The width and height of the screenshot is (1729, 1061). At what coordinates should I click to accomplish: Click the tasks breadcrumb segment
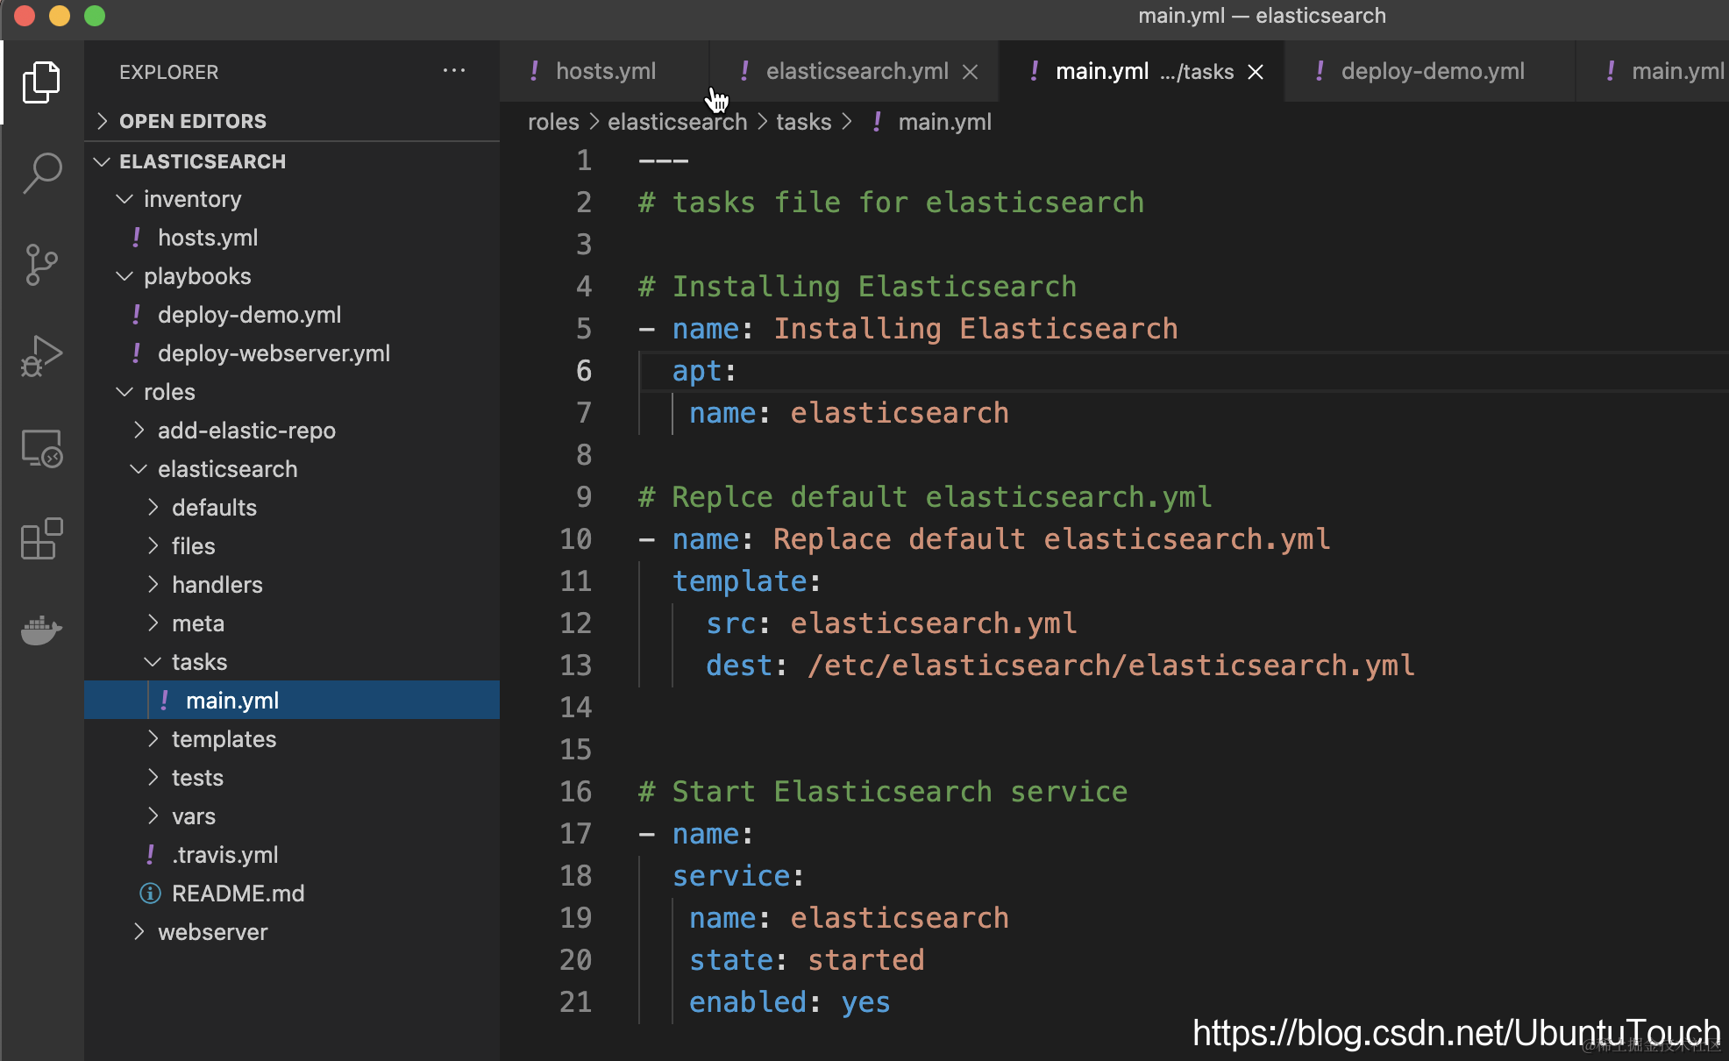click(803, 122)
